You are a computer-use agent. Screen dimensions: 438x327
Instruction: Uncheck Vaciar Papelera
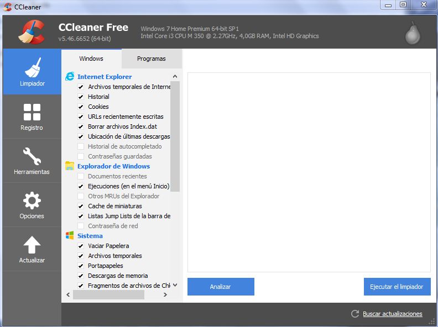[x=81, y=246]
